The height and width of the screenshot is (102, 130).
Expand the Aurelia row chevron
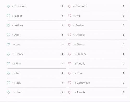(123, 92)
